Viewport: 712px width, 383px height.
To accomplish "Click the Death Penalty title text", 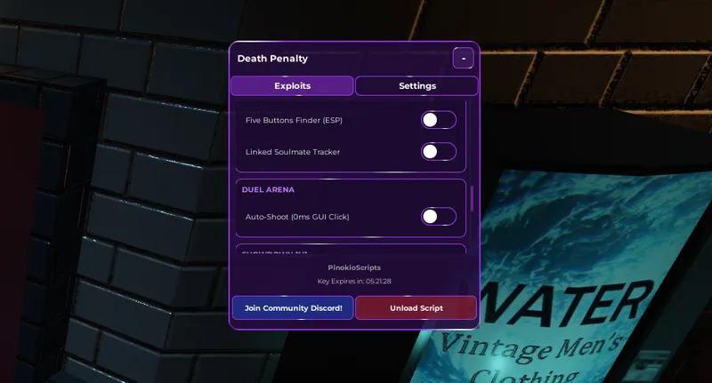I will click(272, 59).
